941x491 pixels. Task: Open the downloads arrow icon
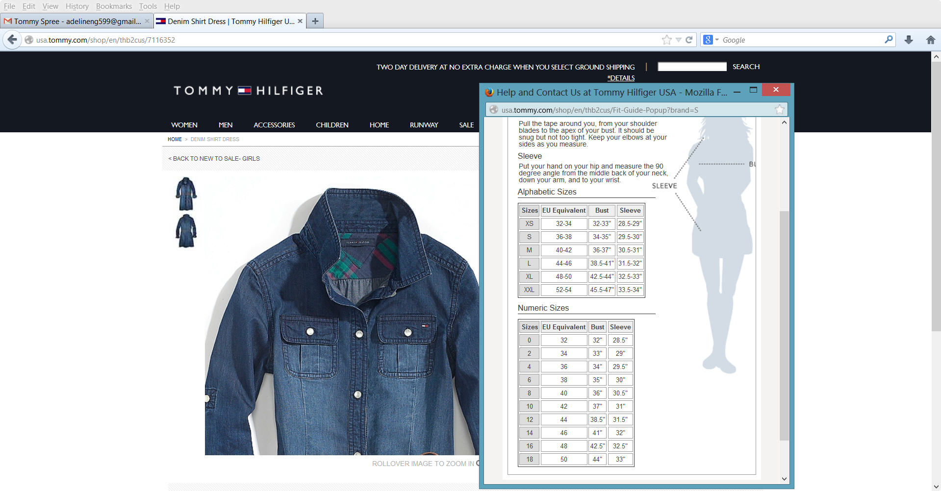(909, 40)
